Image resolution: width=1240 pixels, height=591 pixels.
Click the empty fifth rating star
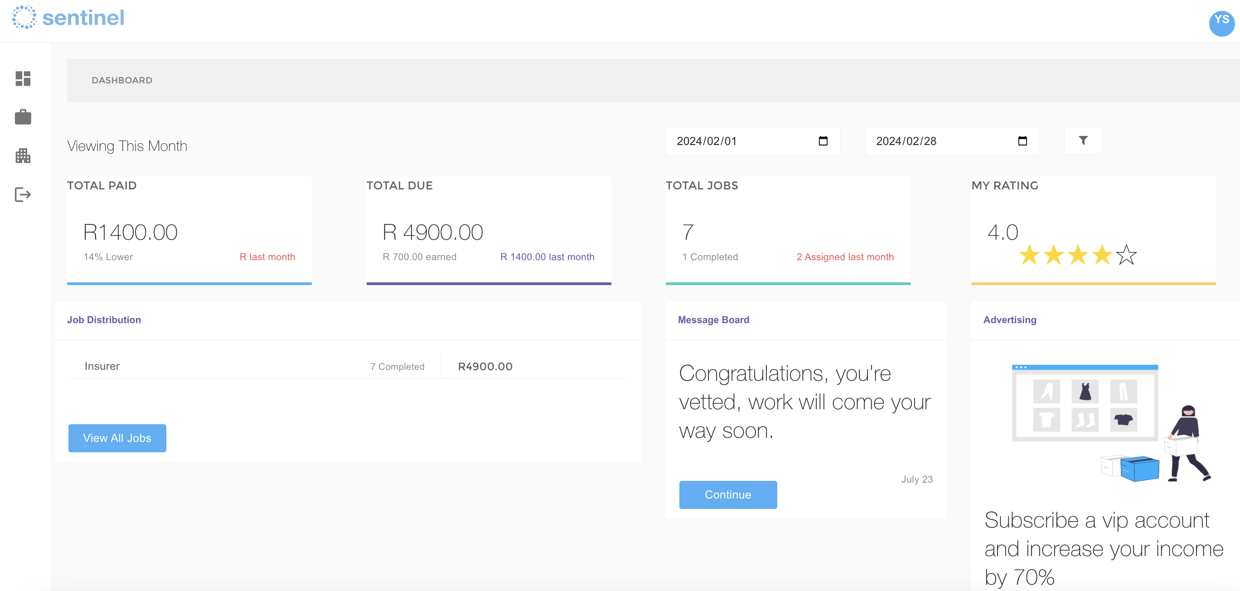click(1126, 255)
